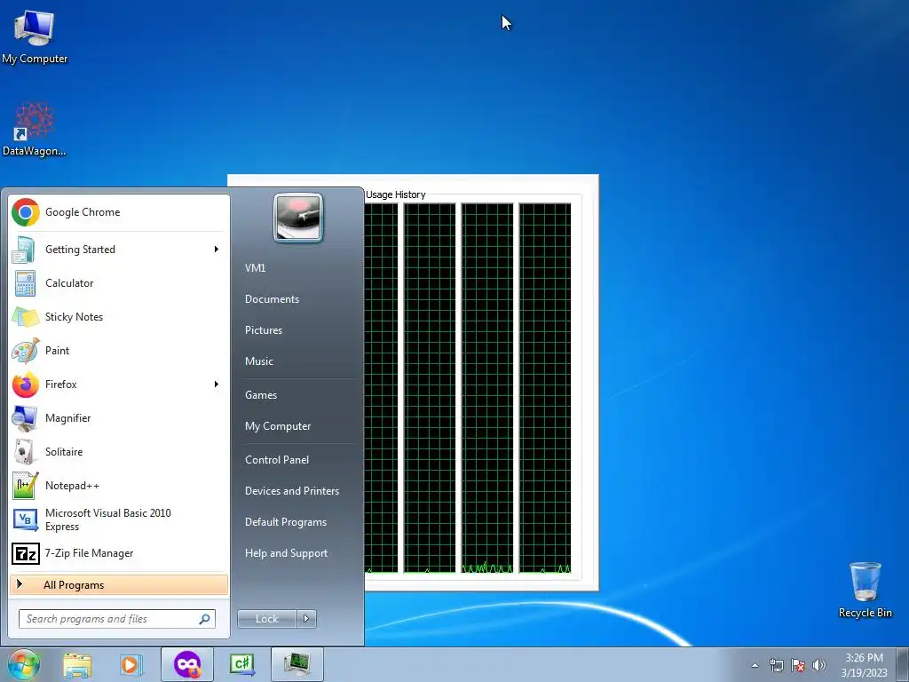The height and width of the screenshot is (682, 909).
Task: Show All Programs list
Action: [119, 584]
